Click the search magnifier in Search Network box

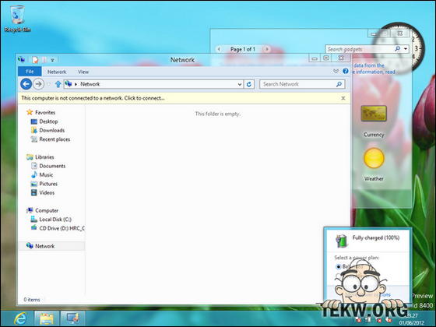[x=339, y=84]
